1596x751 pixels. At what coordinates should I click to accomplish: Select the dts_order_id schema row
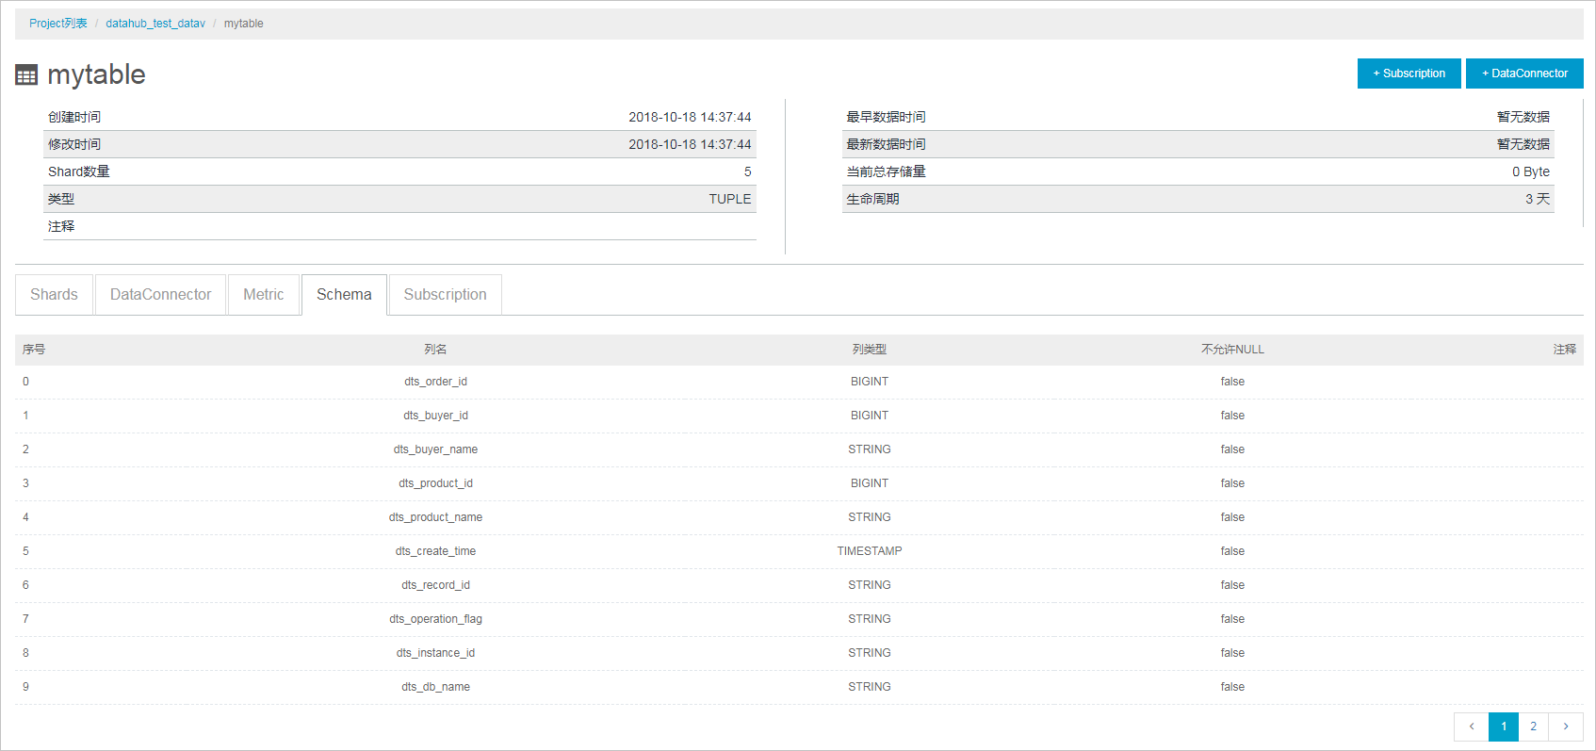coord(435,382)
